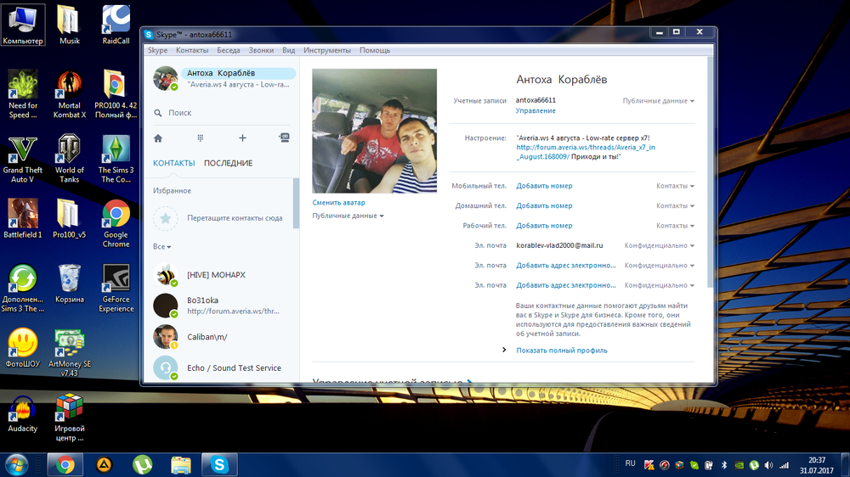Open uTorrent from the taskbar
This screenshot has height=477, width=850.
coord(142,464)
